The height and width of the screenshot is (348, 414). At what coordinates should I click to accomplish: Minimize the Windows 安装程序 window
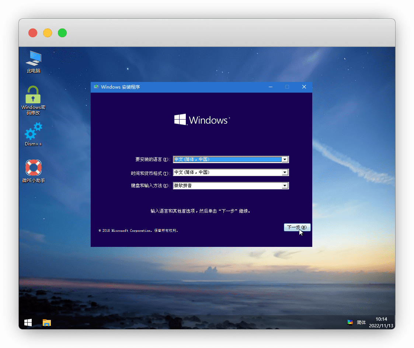point(271,87)
